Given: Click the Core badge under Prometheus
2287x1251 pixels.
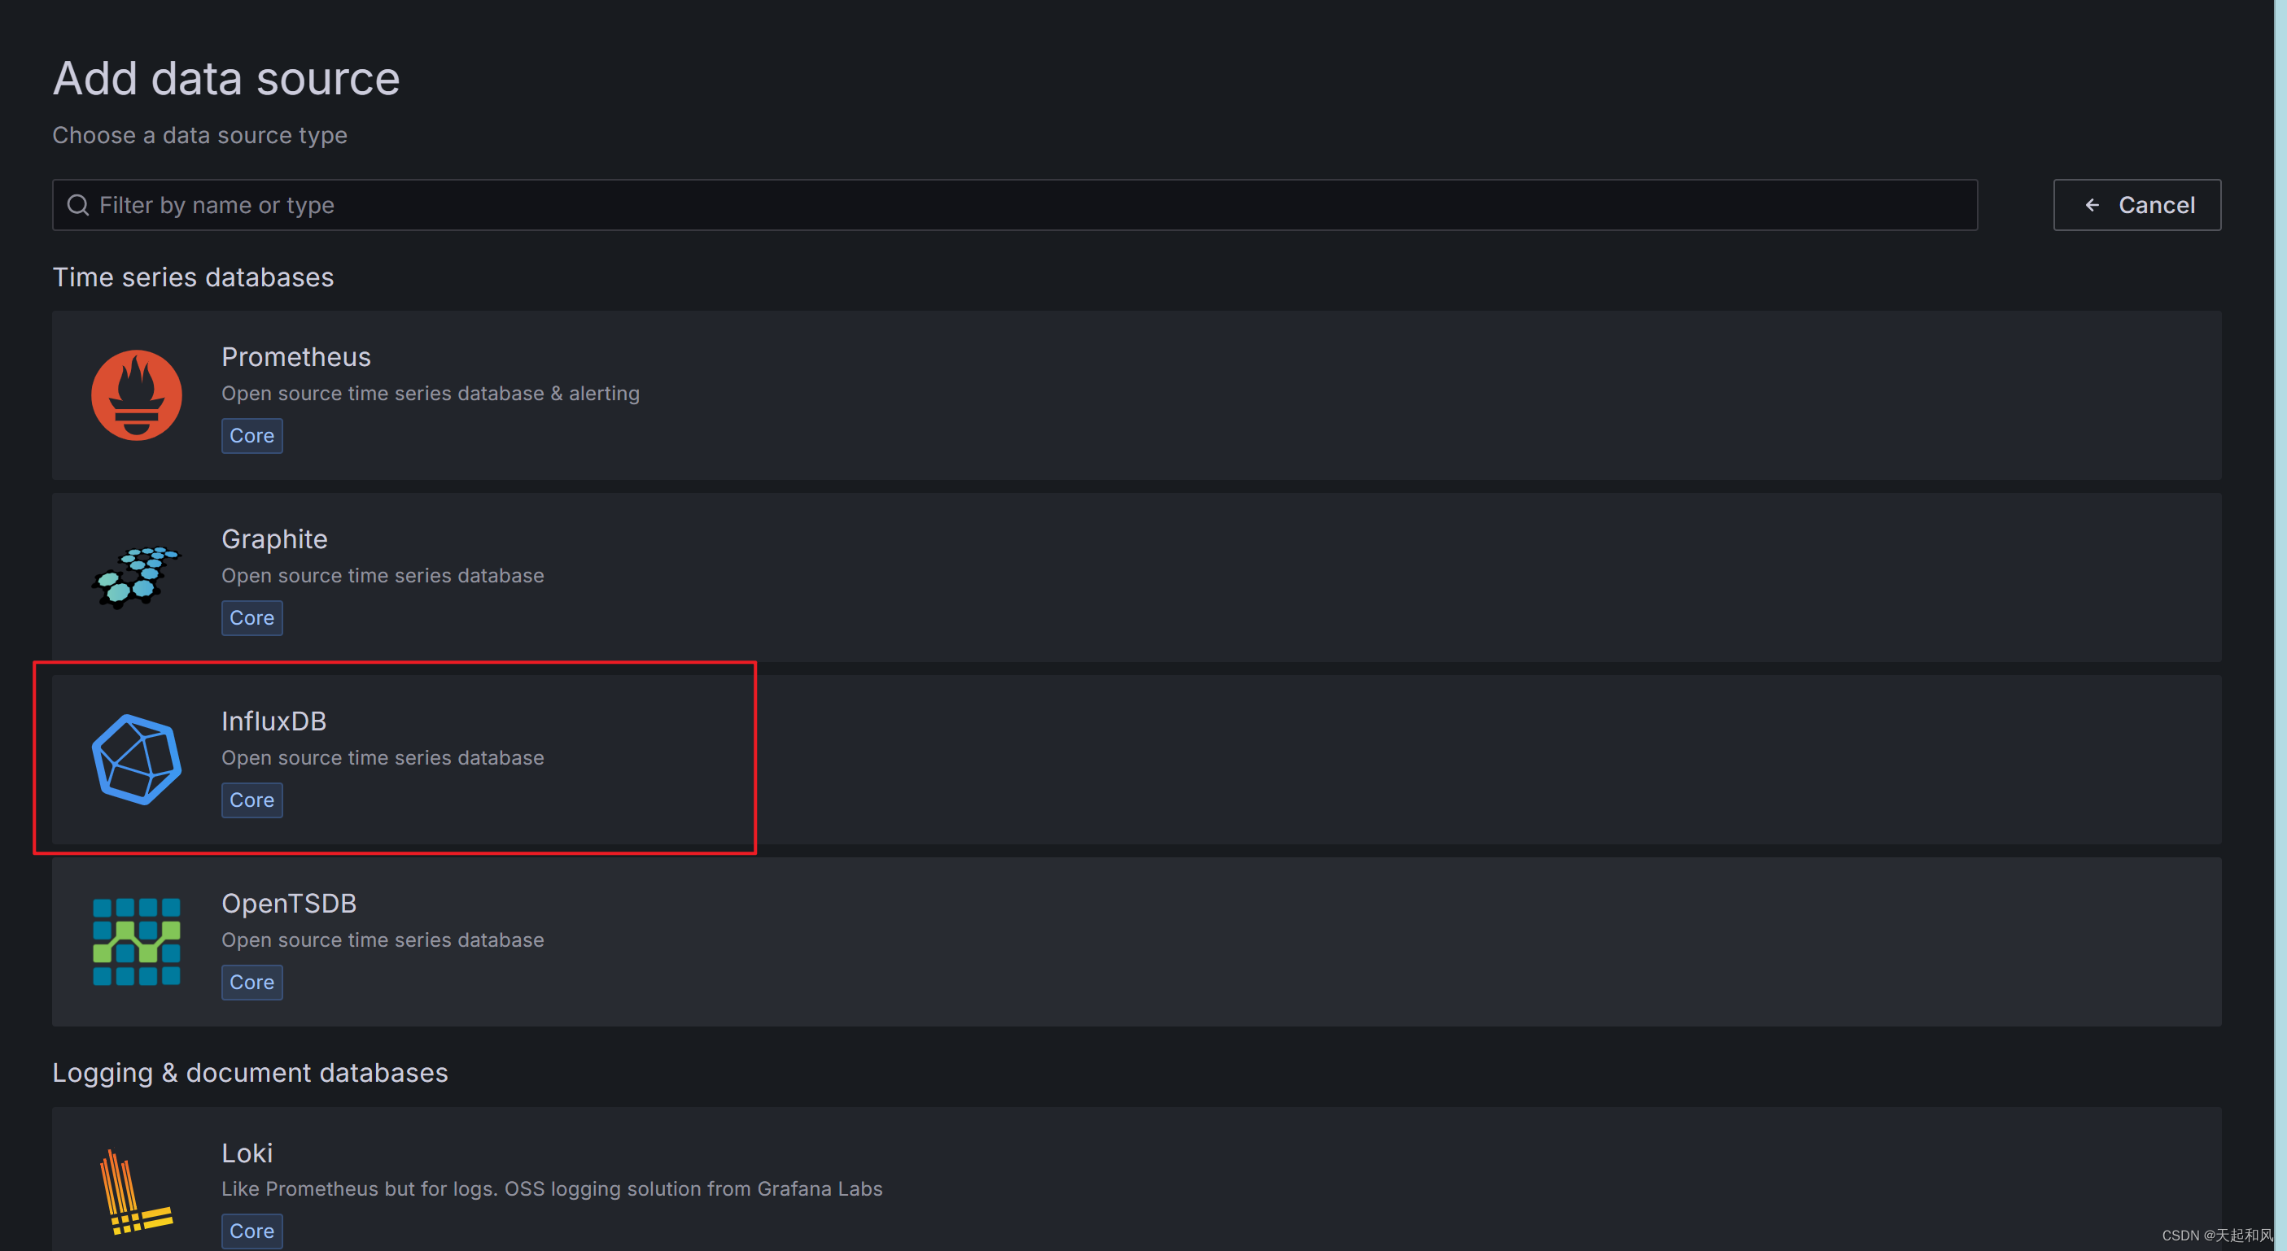Looking at the screenshot, I should pyautogui.click(x=251, y=436).
